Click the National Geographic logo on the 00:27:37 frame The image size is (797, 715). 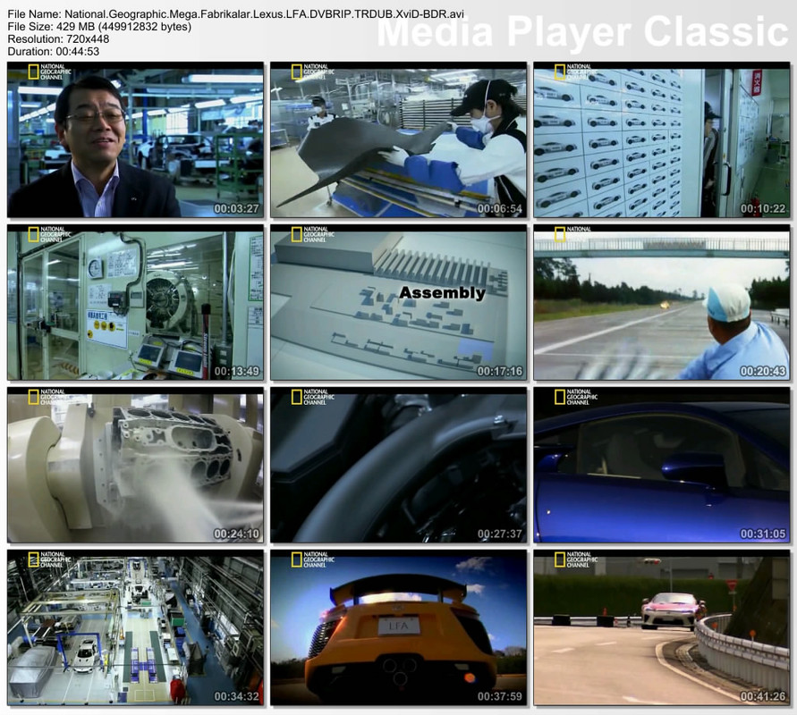[312, 397]
